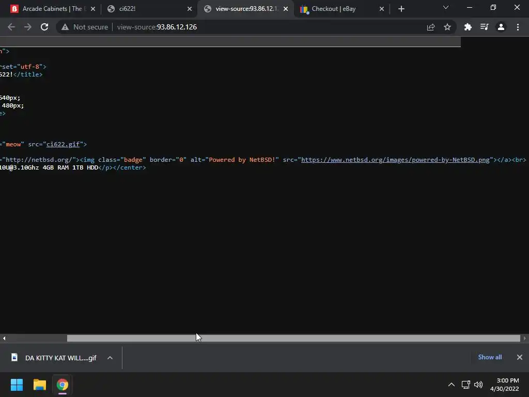Click the scroll right arrow

525,338
